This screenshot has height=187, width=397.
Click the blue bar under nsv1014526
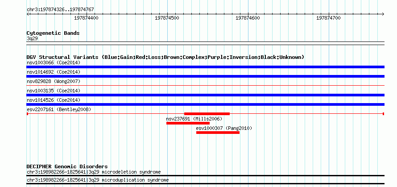(x=205, y=104)
